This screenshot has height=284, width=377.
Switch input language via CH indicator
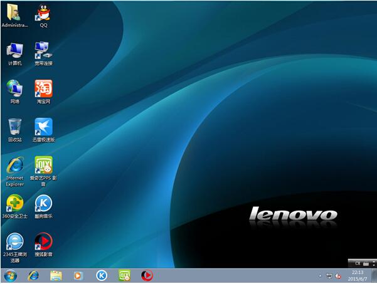(x=358, y=263)
